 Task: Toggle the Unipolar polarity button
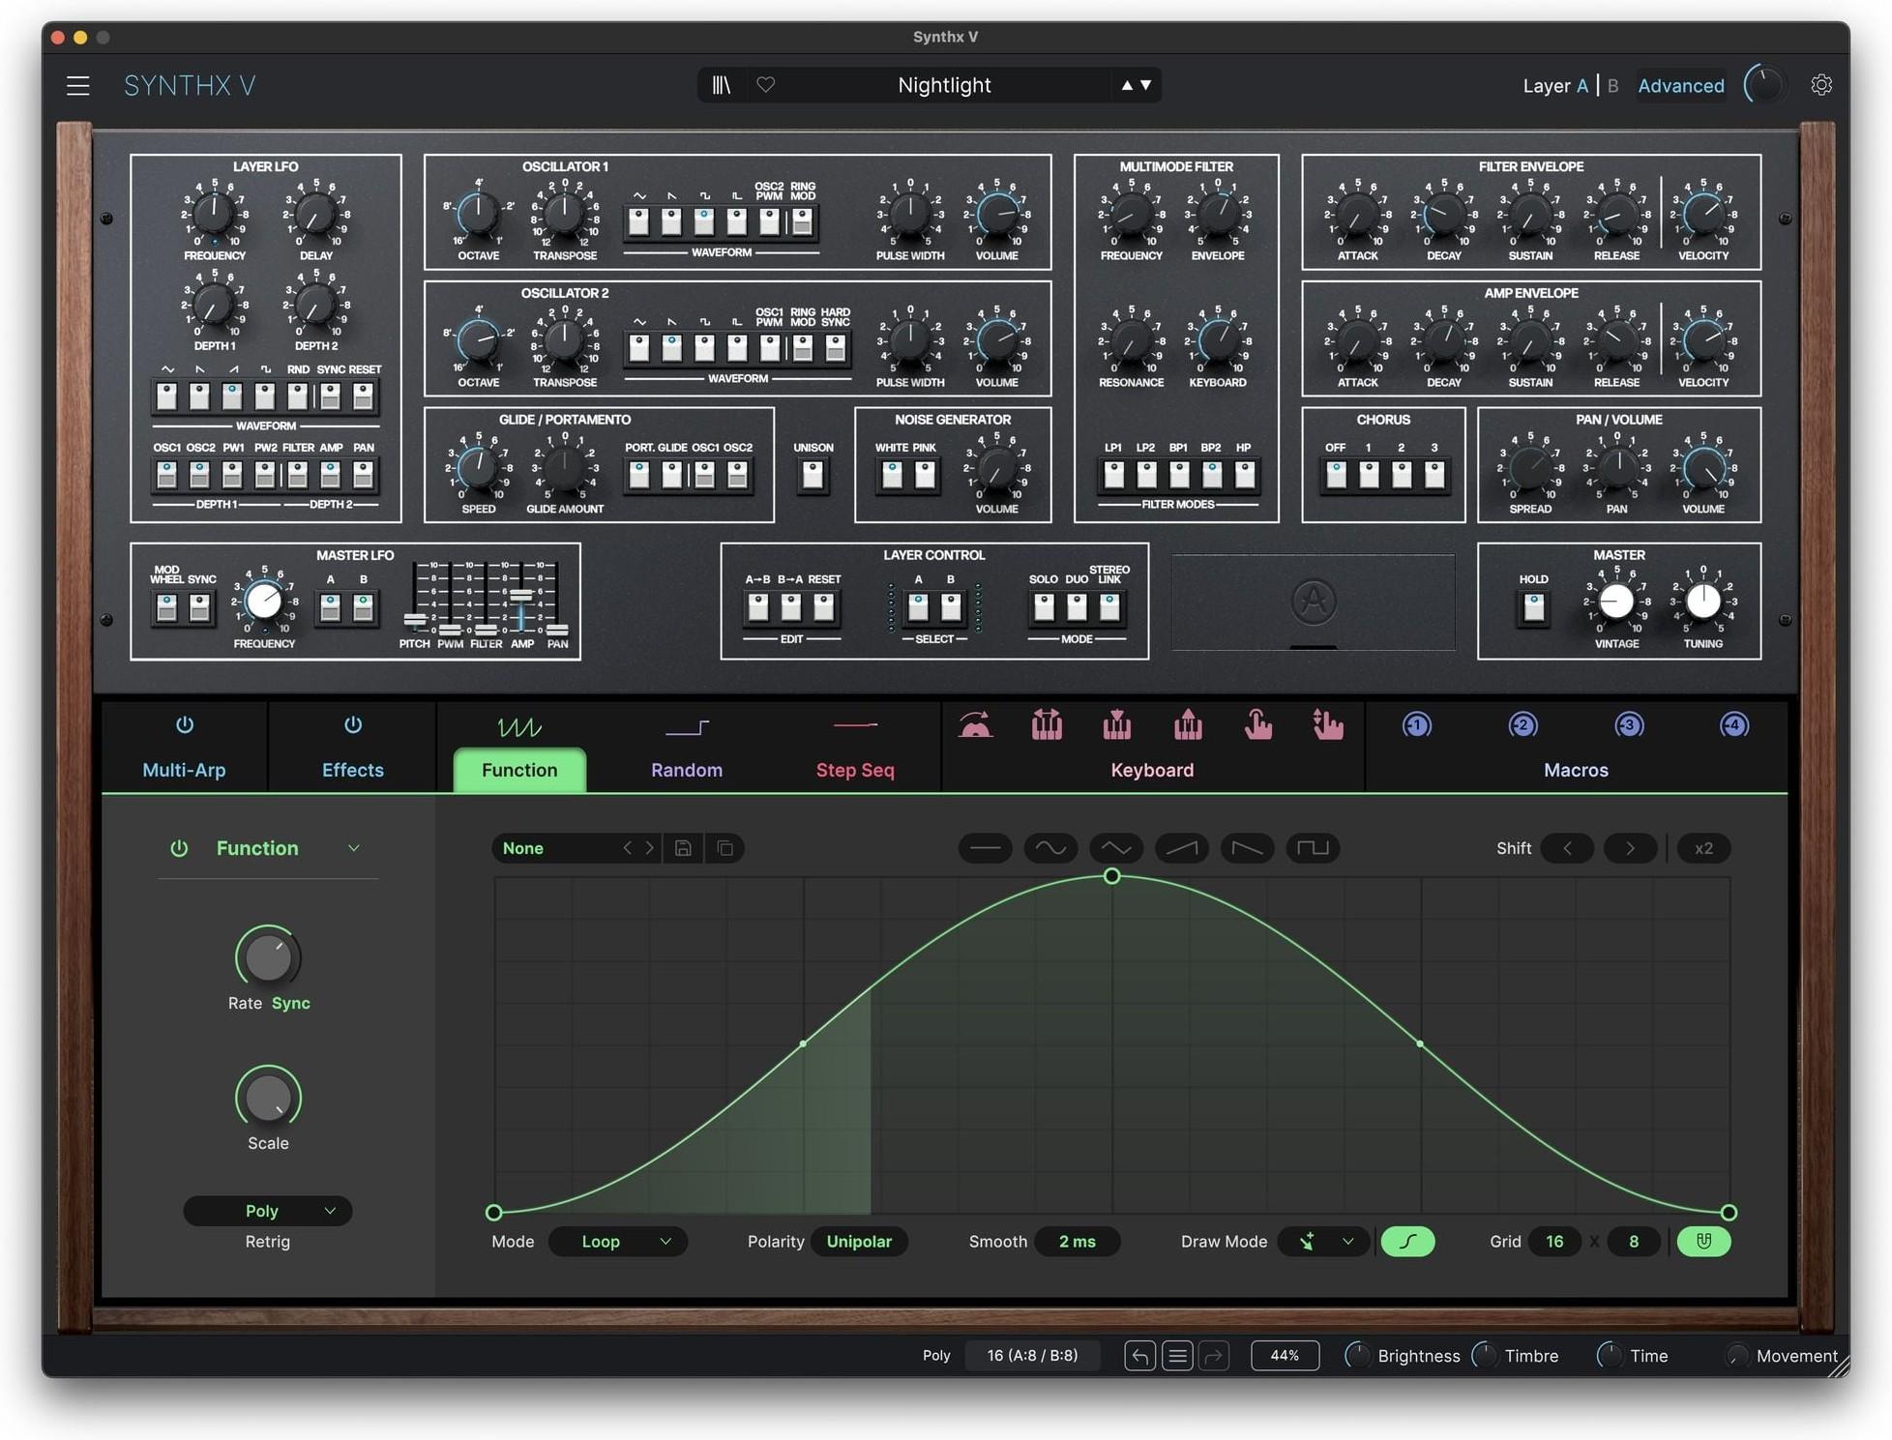(859, 1242)
